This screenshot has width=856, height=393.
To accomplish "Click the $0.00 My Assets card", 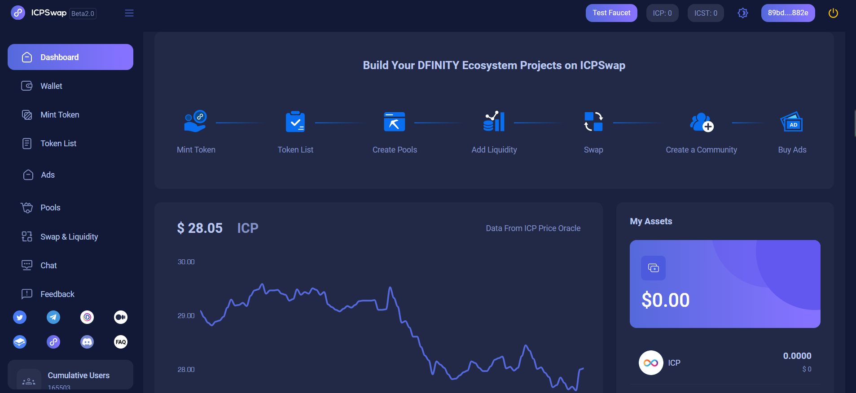I will pyautogui.click(x=724, y=284).
